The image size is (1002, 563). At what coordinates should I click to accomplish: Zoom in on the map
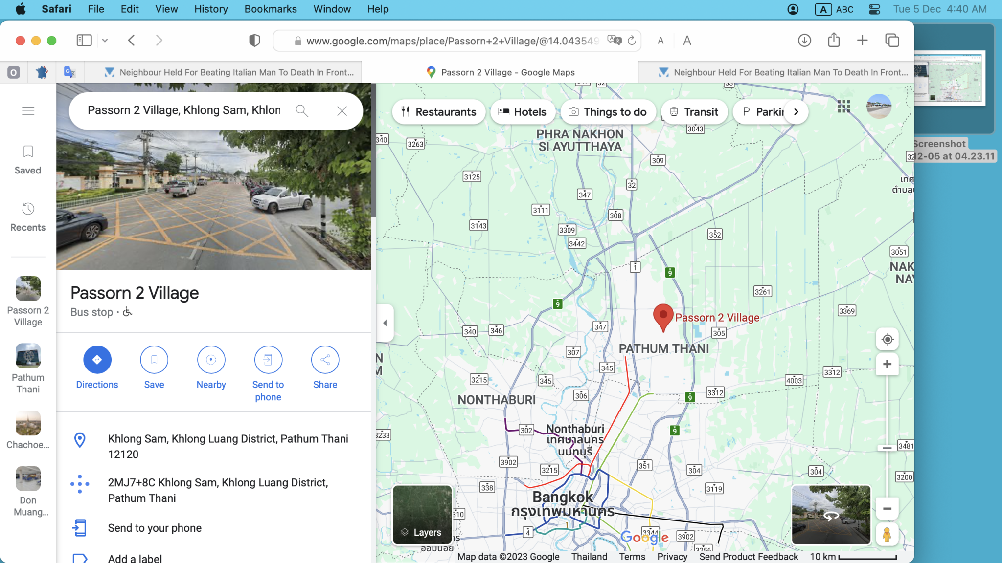[x=887, y=364]
